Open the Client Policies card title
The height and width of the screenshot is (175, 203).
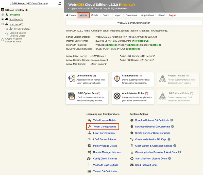coord(132,76)
